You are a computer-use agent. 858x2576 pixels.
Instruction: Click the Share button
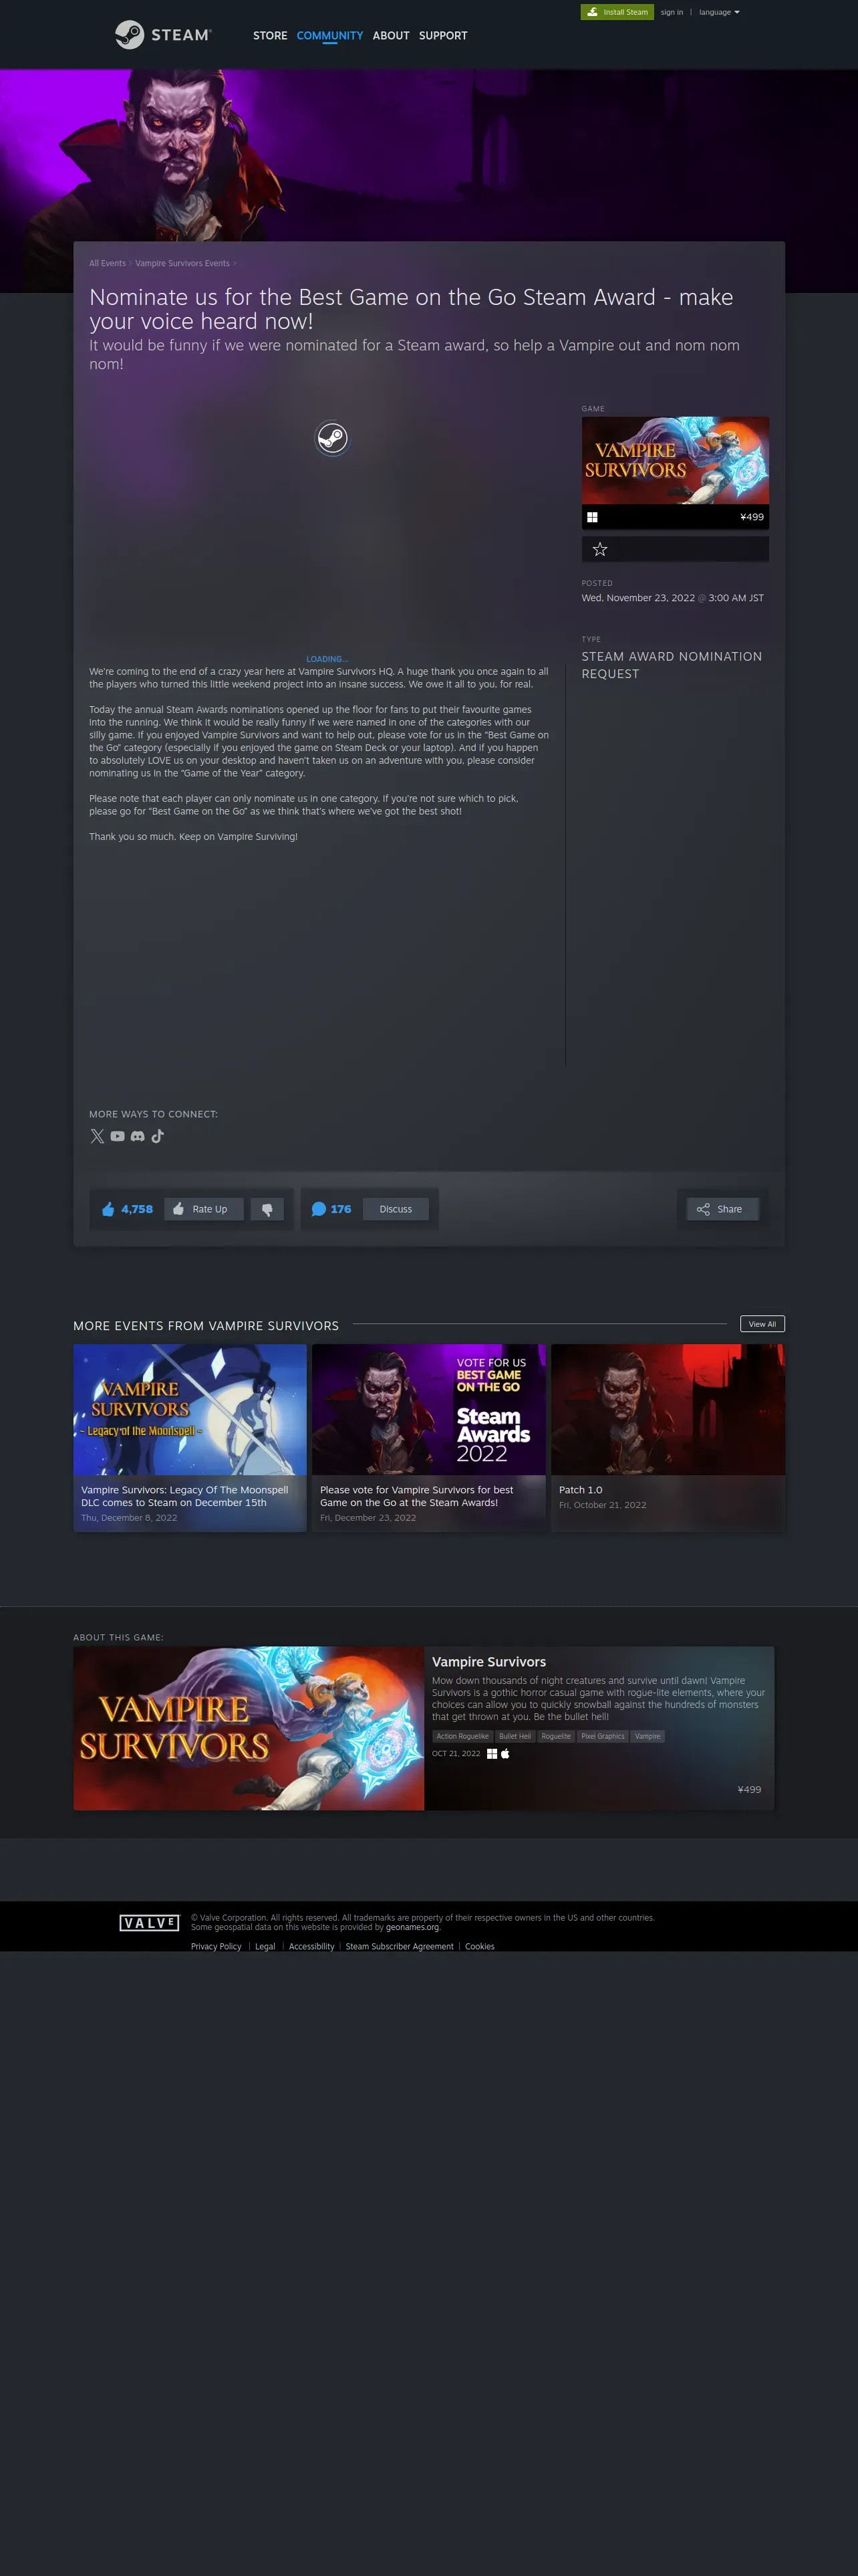click(x=722, y=1209)
